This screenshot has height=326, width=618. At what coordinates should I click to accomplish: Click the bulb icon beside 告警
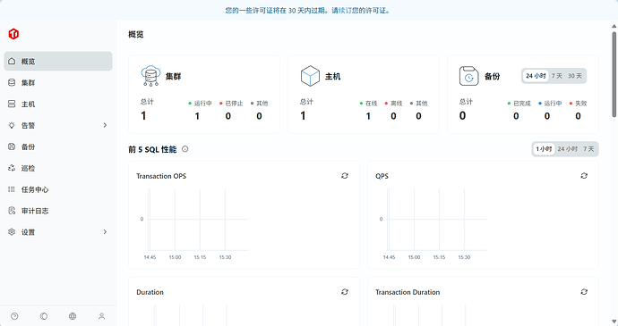pyautogui.click(x=12, y=125)
